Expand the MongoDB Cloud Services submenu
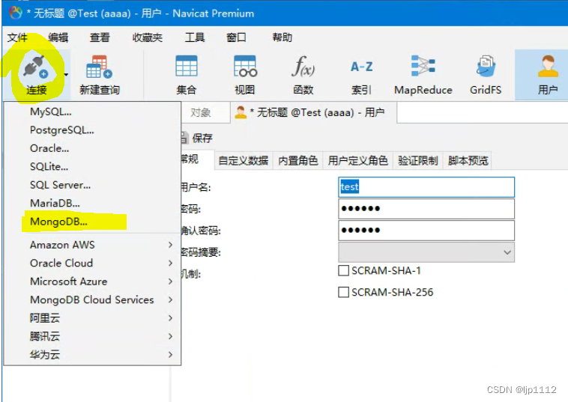 [92, 299]
